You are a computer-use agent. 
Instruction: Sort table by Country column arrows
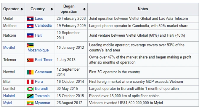[x=52, y=9]
